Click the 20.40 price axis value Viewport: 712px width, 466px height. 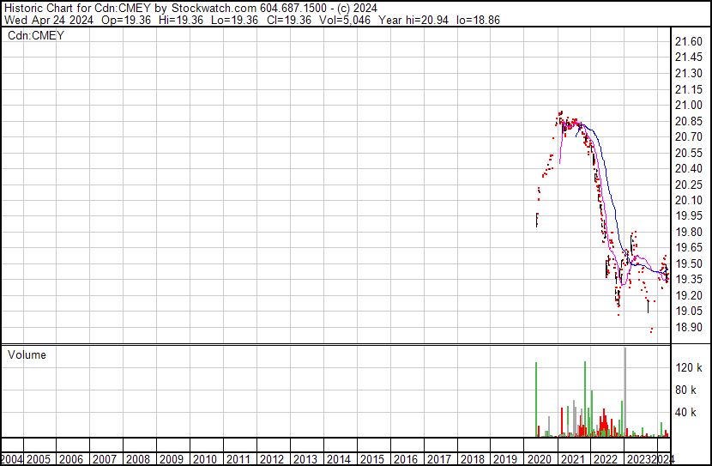point(689,168)
